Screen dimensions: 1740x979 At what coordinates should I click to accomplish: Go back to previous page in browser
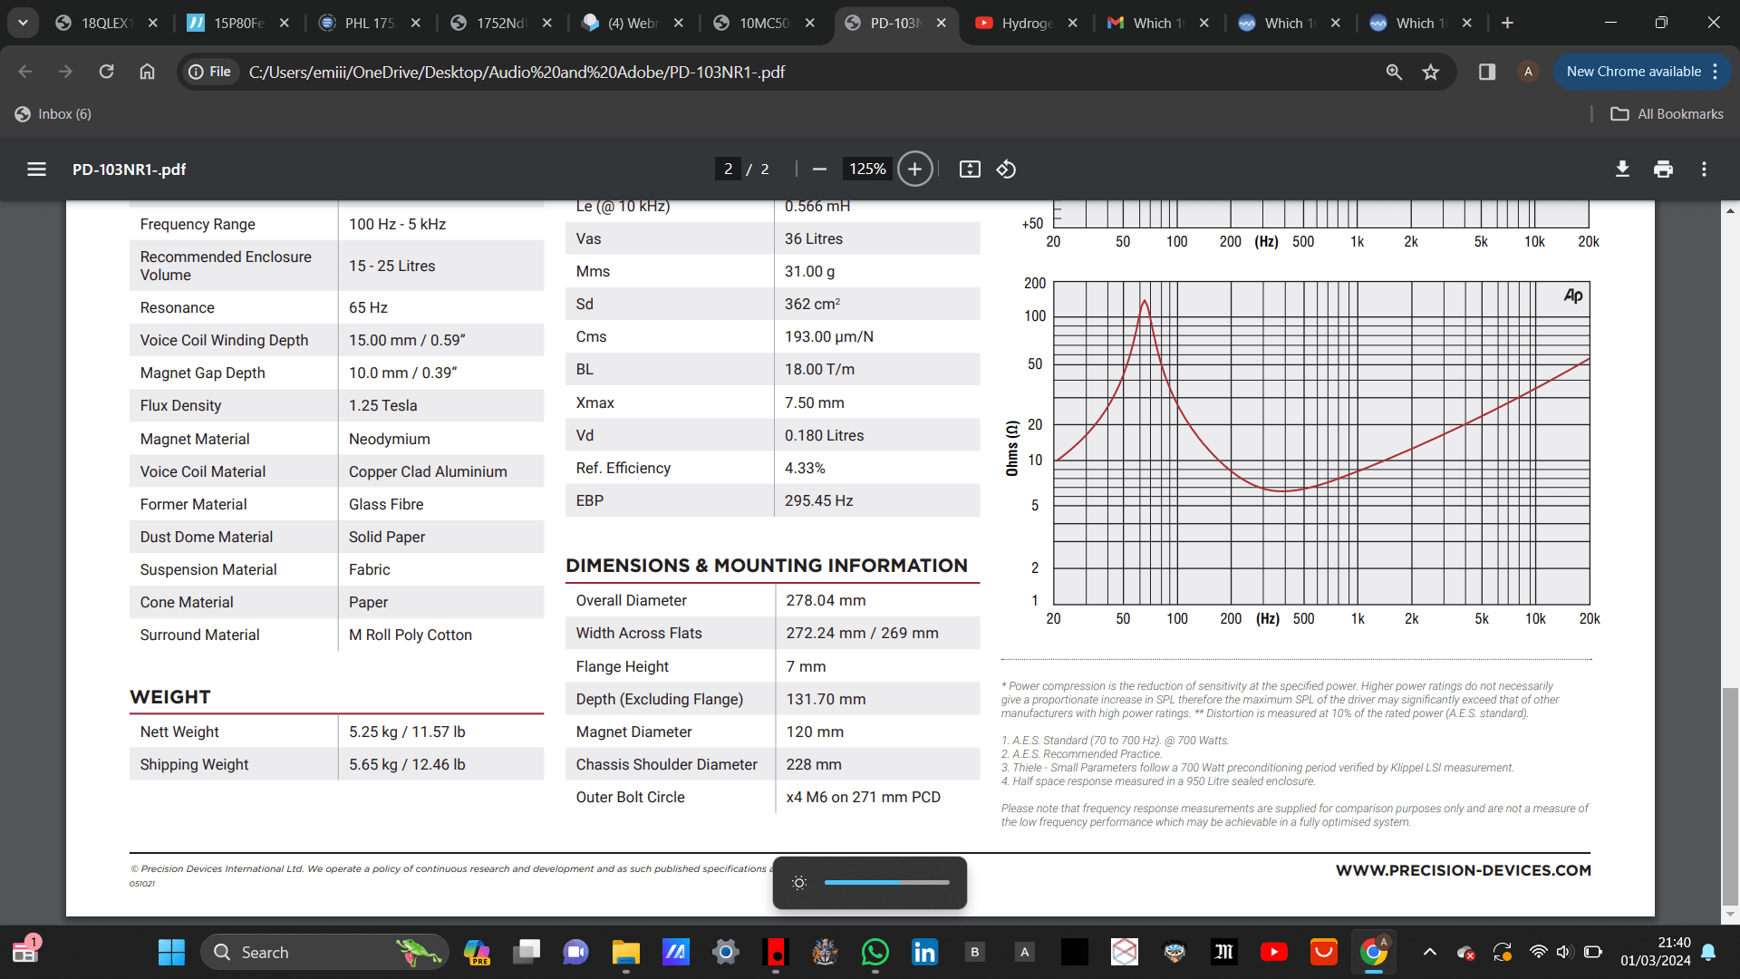coord(24,72)
